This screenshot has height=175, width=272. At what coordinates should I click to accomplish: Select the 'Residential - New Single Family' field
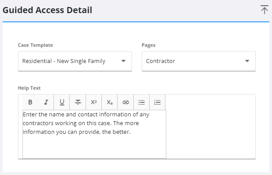64,61
